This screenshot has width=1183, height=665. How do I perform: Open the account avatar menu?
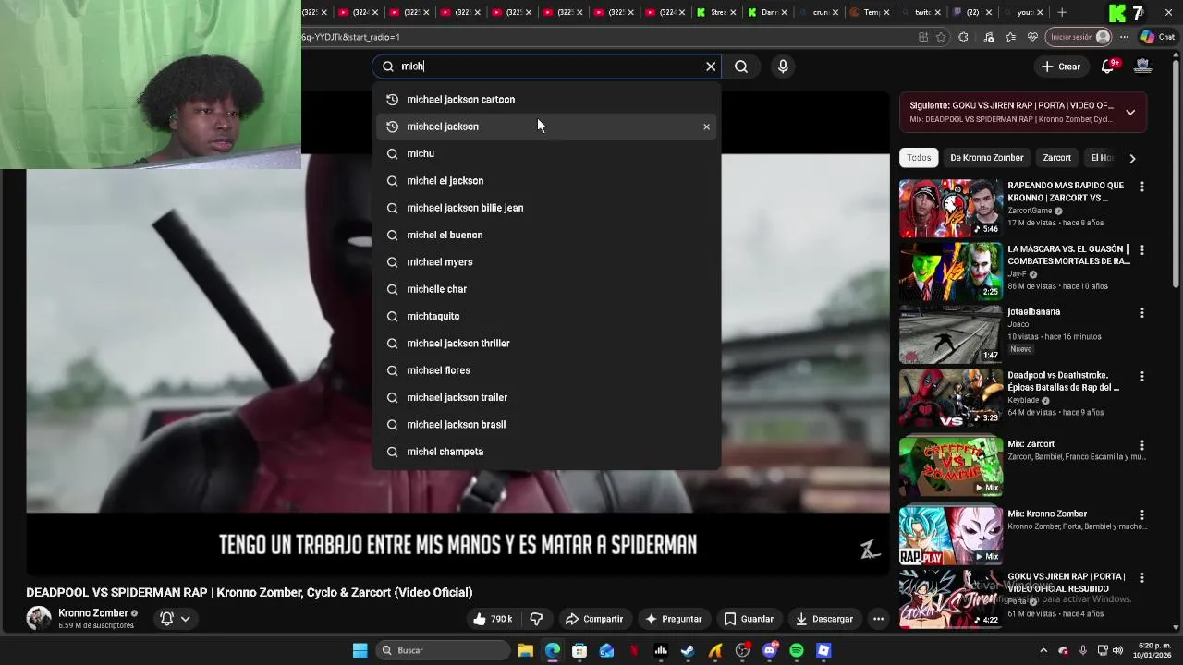click(1143, 66)
